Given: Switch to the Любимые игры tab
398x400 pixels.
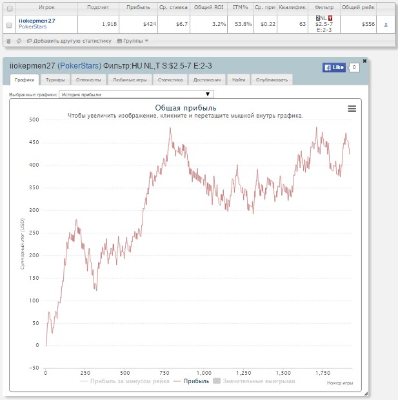Looking at the screenshot, I should (x=130, y=79).
